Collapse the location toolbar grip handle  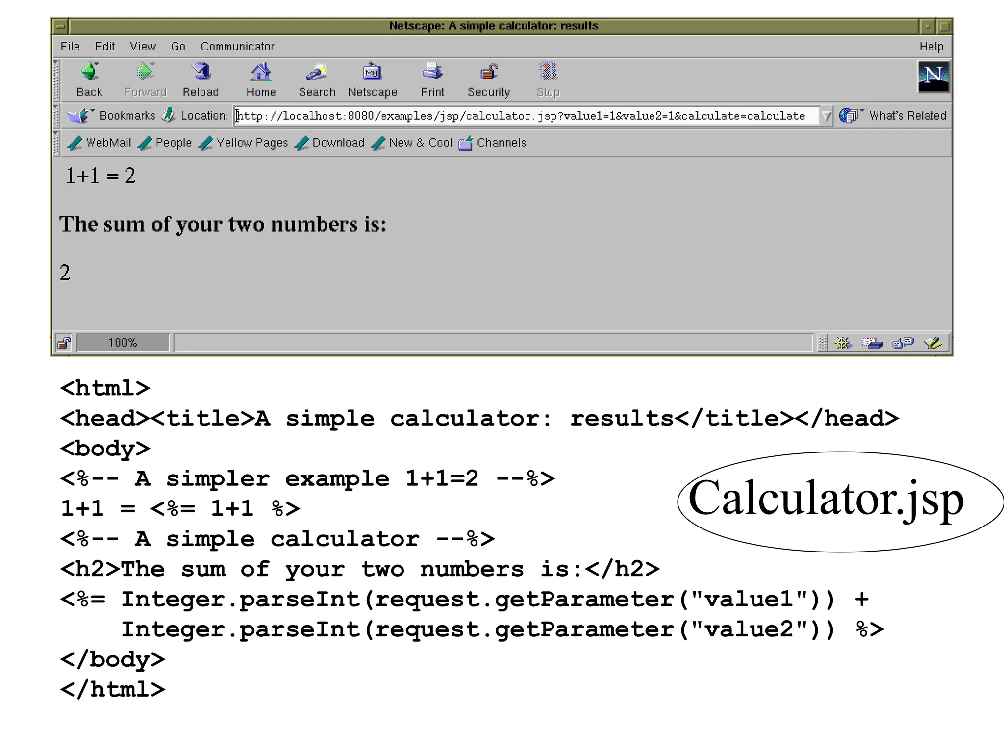pos(56,116)
